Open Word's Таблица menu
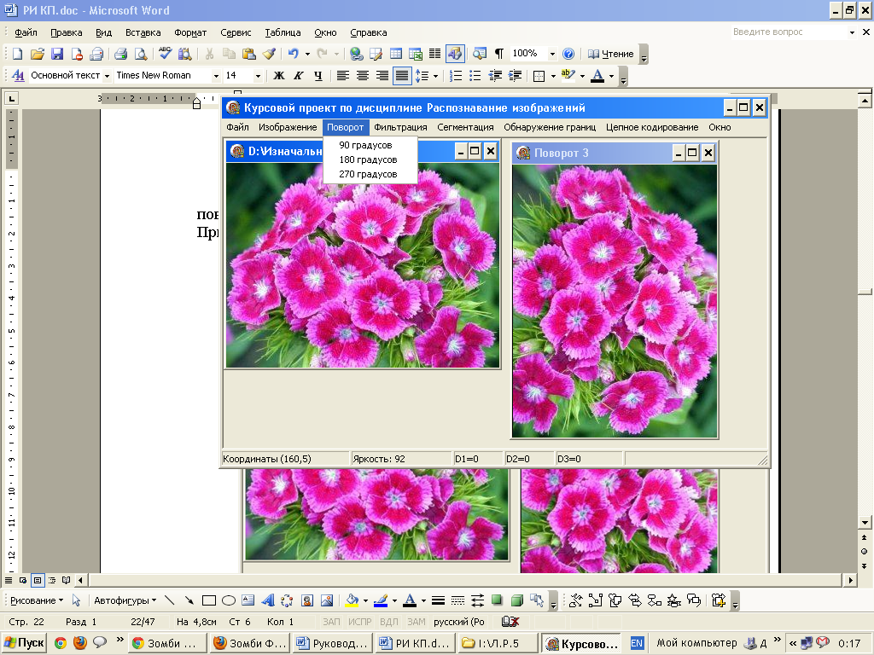 coord(283,33)
